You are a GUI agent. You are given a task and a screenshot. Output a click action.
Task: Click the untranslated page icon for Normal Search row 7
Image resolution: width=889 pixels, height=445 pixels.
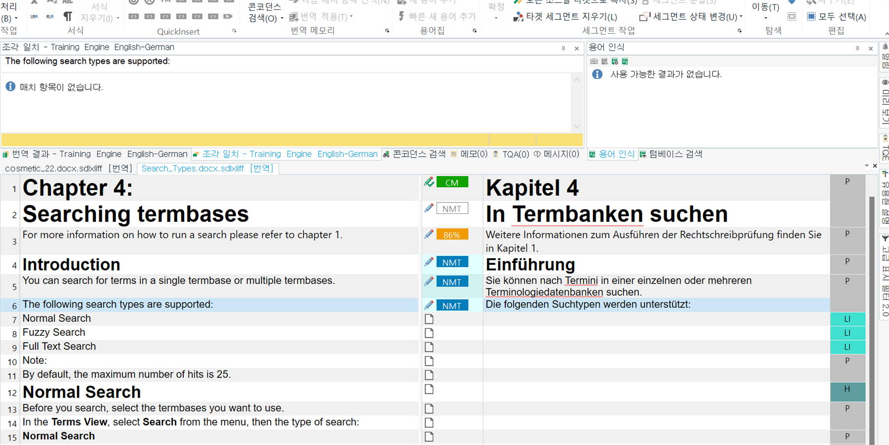coord(429,319)
